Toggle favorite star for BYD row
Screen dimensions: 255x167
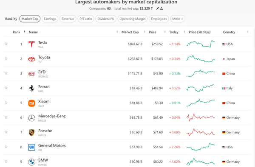6,73
